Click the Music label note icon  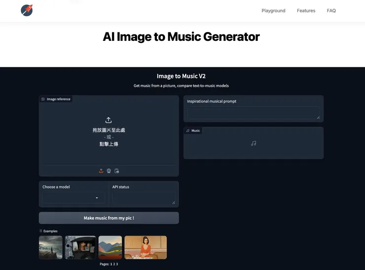coord(188,131)
